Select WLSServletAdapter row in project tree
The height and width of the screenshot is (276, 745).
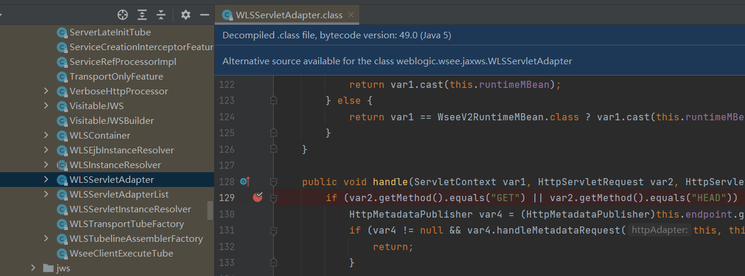coord(107,179)
